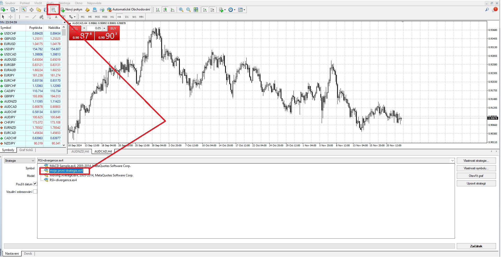Click the Market Watch vertical scrollbar
This screenshot has height=257, width=501.
64,86
